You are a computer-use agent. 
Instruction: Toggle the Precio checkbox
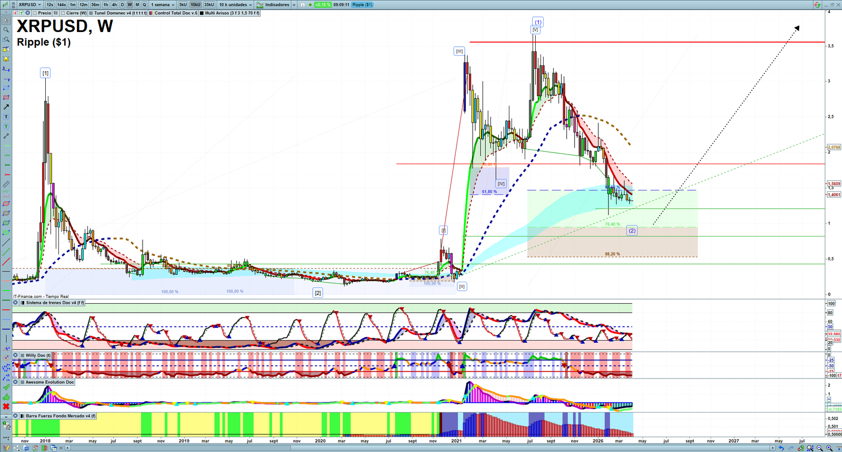pos(35,13)
